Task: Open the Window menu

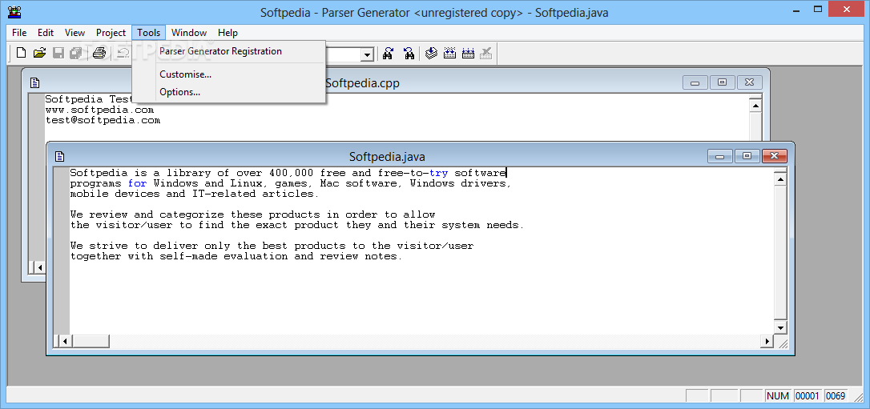Action: [189, 33]
